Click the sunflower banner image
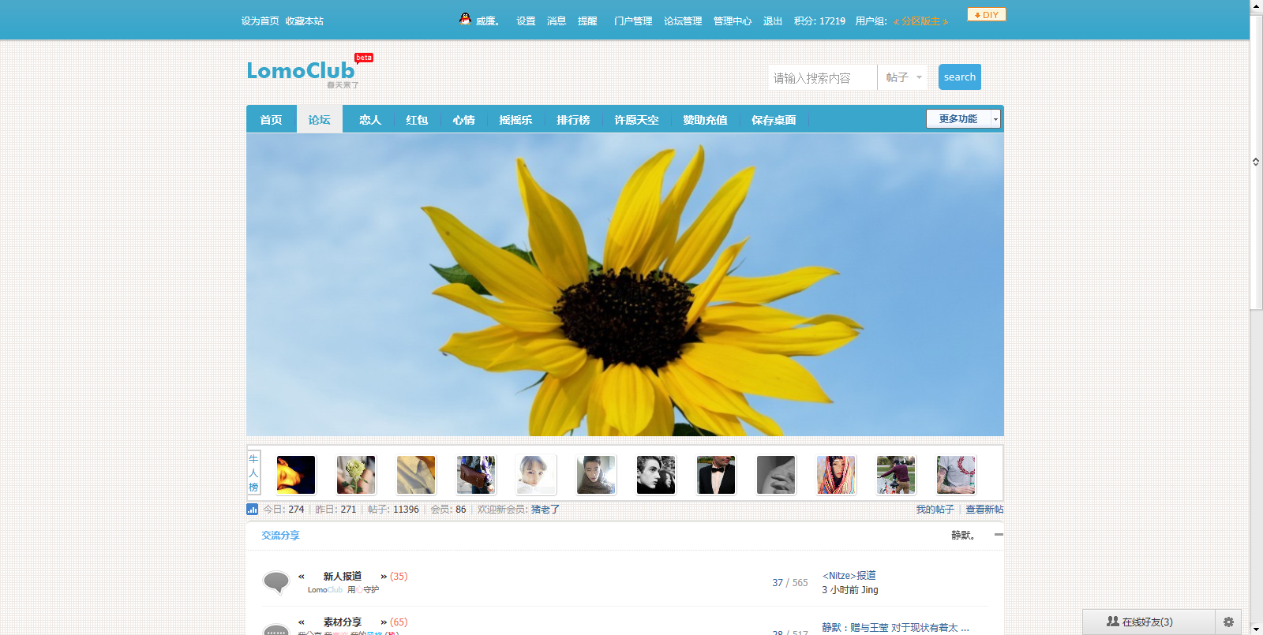Image resolution: width=1263 pixels, height=635 pixels. [625, 285]
